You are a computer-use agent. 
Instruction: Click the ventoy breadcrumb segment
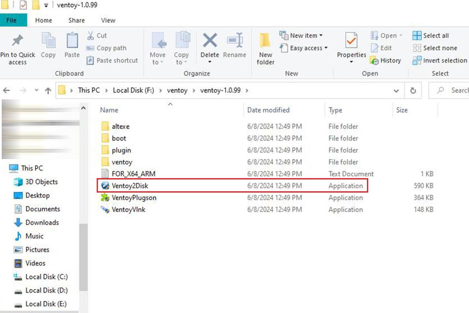177,90
